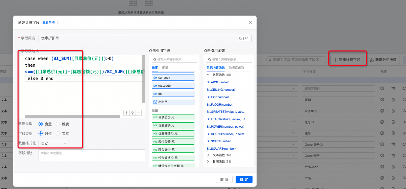The image size is (406, 189).
Task: Switch to 数据库函数 tab
Action: 236,68
